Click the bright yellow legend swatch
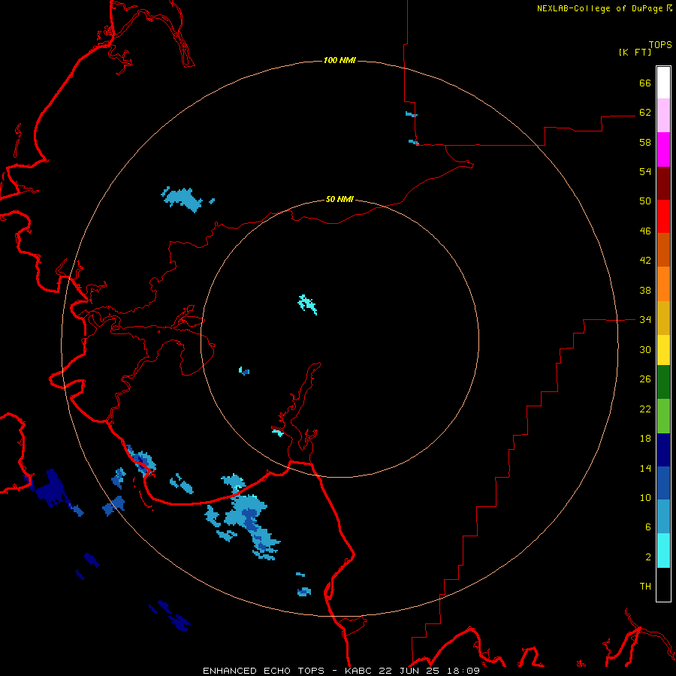 coord(663,350)
